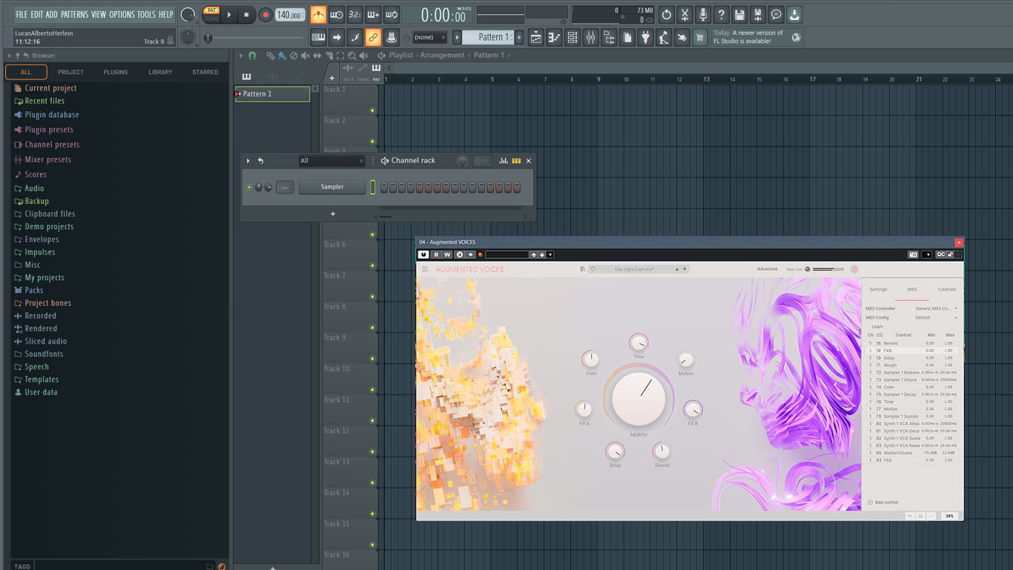
Task: Click the heart favorite icon beside preset name
Action: [x=593, y=269]
